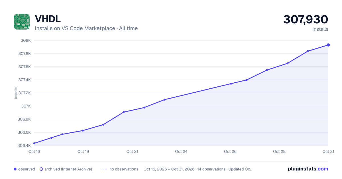Screen dimensions: 342x179
Task: Click the Oct 21 x-axis label
Action: click(132, 151)
